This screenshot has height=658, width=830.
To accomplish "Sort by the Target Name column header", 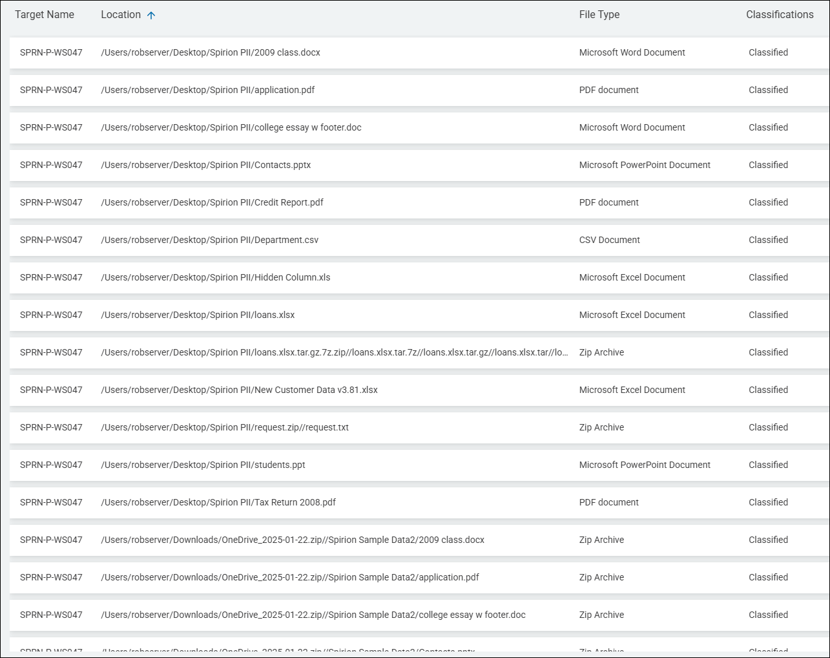I will (45, 15).
